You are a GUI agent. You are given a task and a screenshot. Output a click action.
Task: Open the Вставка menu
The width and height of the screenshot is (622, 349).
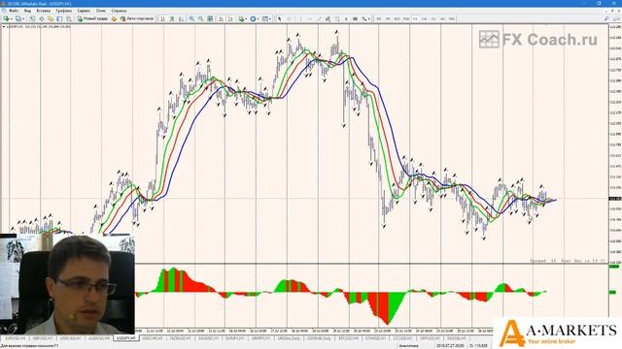pos(43,11)
